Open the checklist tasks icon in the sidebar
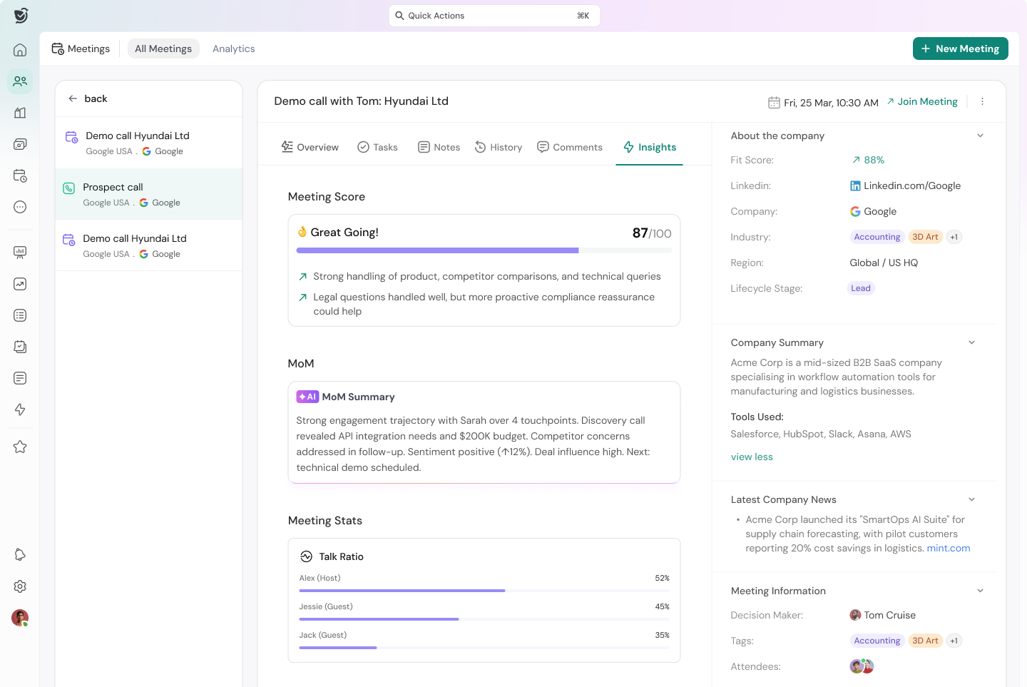 [20, 347]
